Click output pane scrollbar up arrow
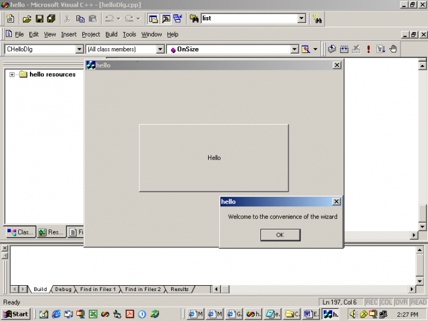428x321 pixels. (x=420, y=249)
